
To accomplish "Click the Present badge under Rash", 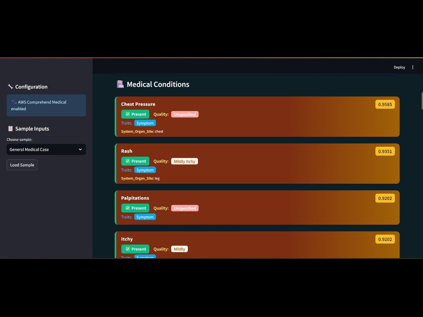I will [135, 161].
